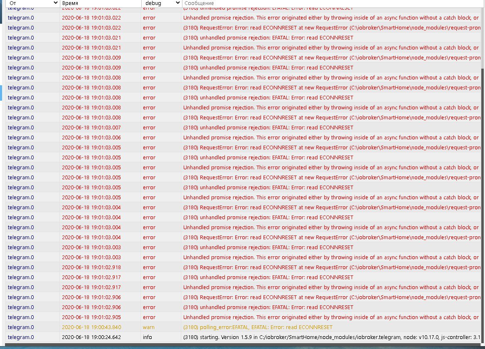The width and height of the screenshot is (485, 349).
Task: Select the RequestError message logged at 19:01:02.906
Action: [332, 297]
